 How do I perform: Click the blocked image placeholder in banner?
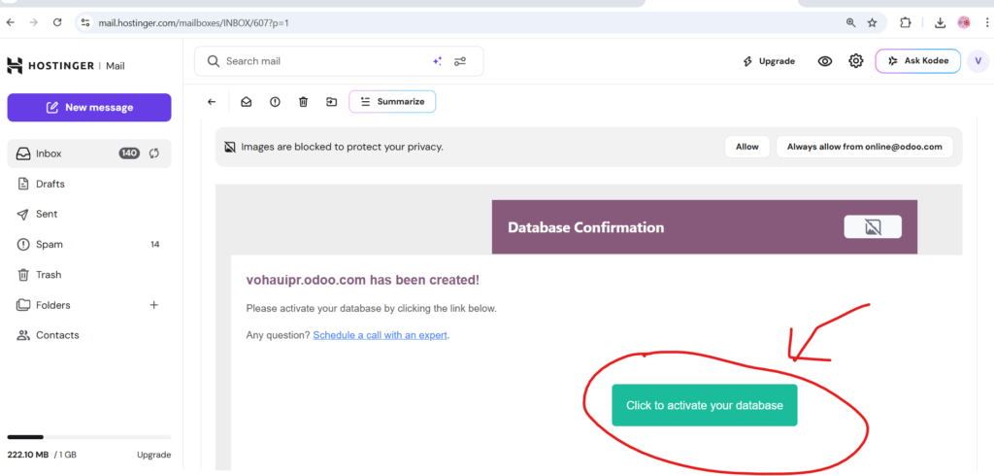[x=872, y=227]
